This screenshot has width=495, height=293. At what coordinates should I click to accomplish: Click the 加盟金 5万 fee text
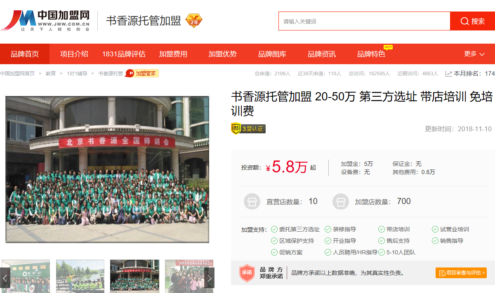pos(357,164)
